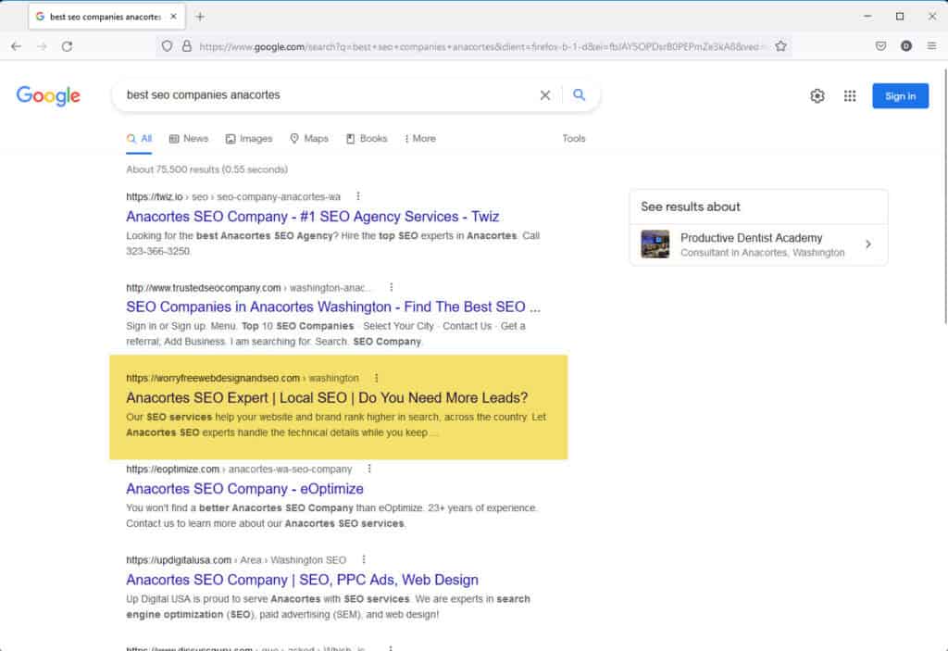Open a new tab with the plus icon
The height and width of the screenshot is (651, 948).
point(200,17)
